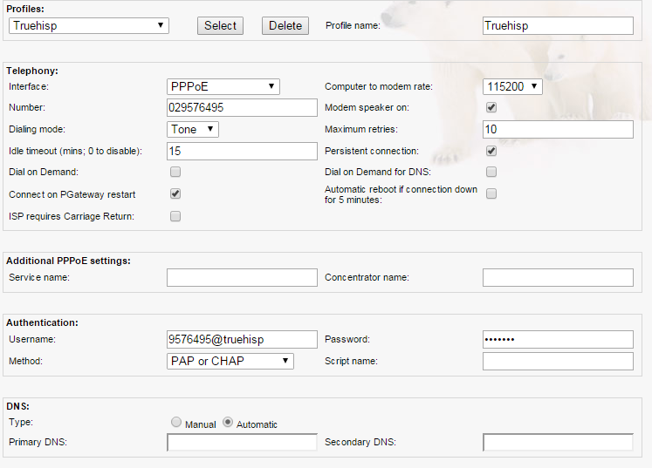Click the Delete profile button
This screenshot has height=468, width=652.
(x=285, y=25)
